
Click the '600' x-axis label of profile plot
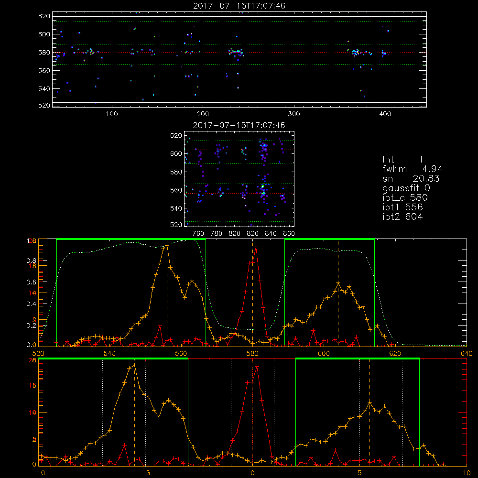point(324,353)
